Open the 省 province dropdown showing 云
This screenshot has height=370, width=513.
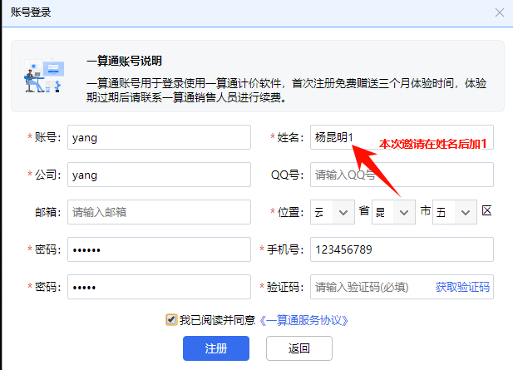tap(333, 212)
